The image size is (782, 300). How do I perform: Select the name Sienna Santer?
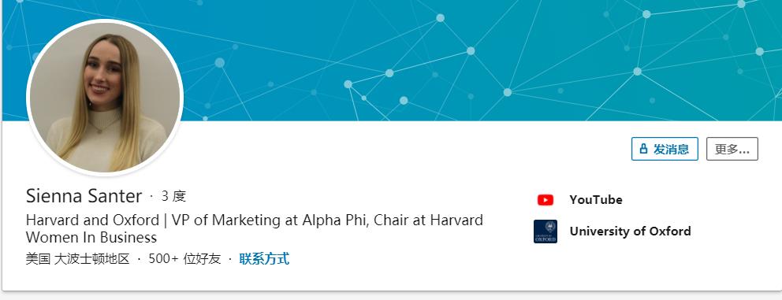[x=84, y=196]
